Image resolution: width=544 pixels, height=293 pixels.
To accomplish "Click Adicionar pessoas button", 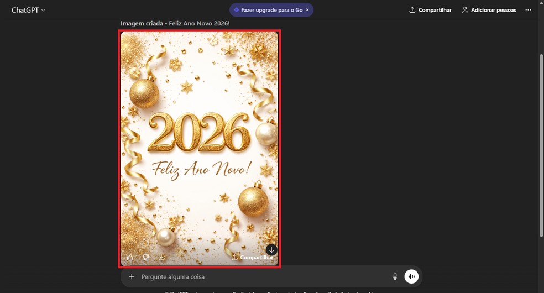I will (489, 10).
